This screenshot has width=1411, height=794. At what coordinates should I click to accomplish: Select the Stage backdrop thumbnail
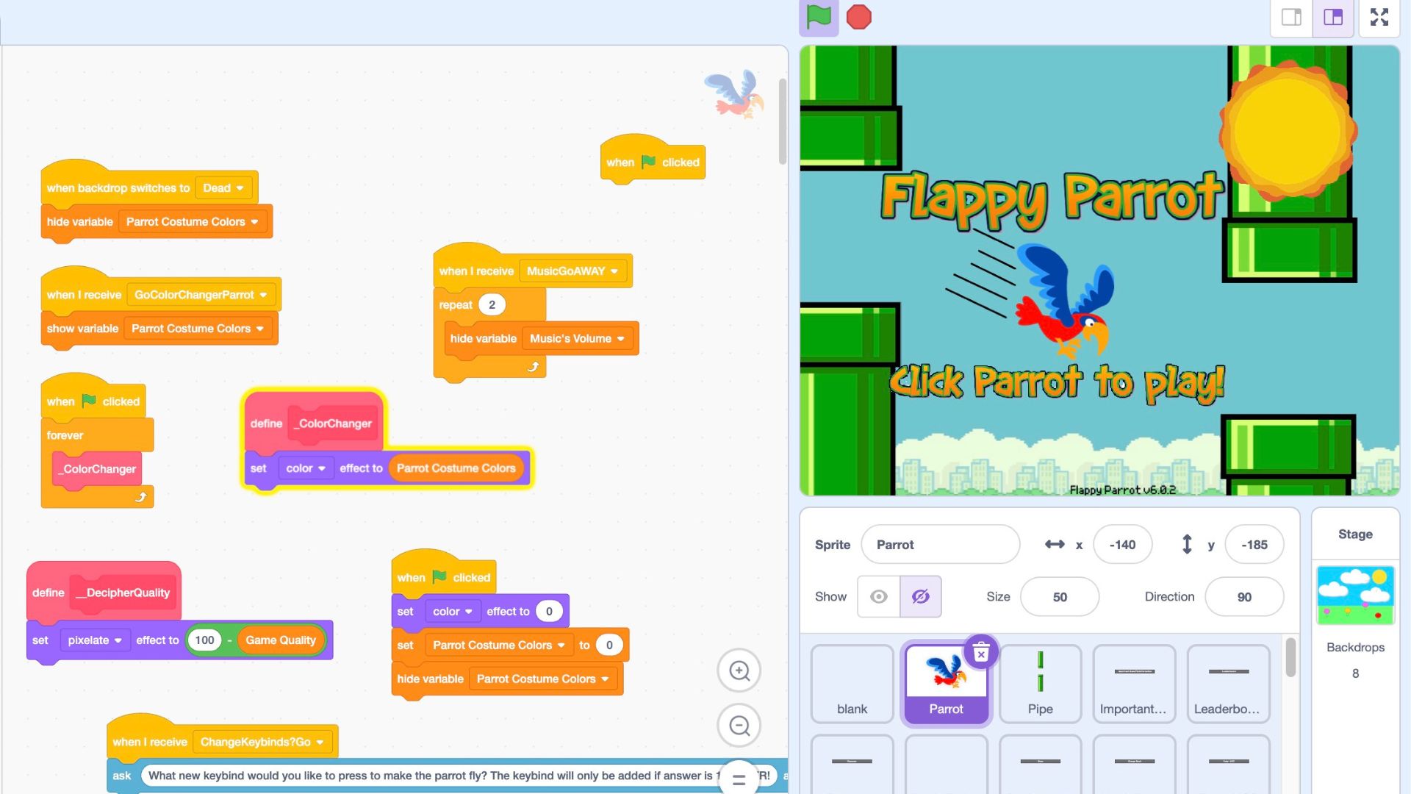click(1355, 595)
